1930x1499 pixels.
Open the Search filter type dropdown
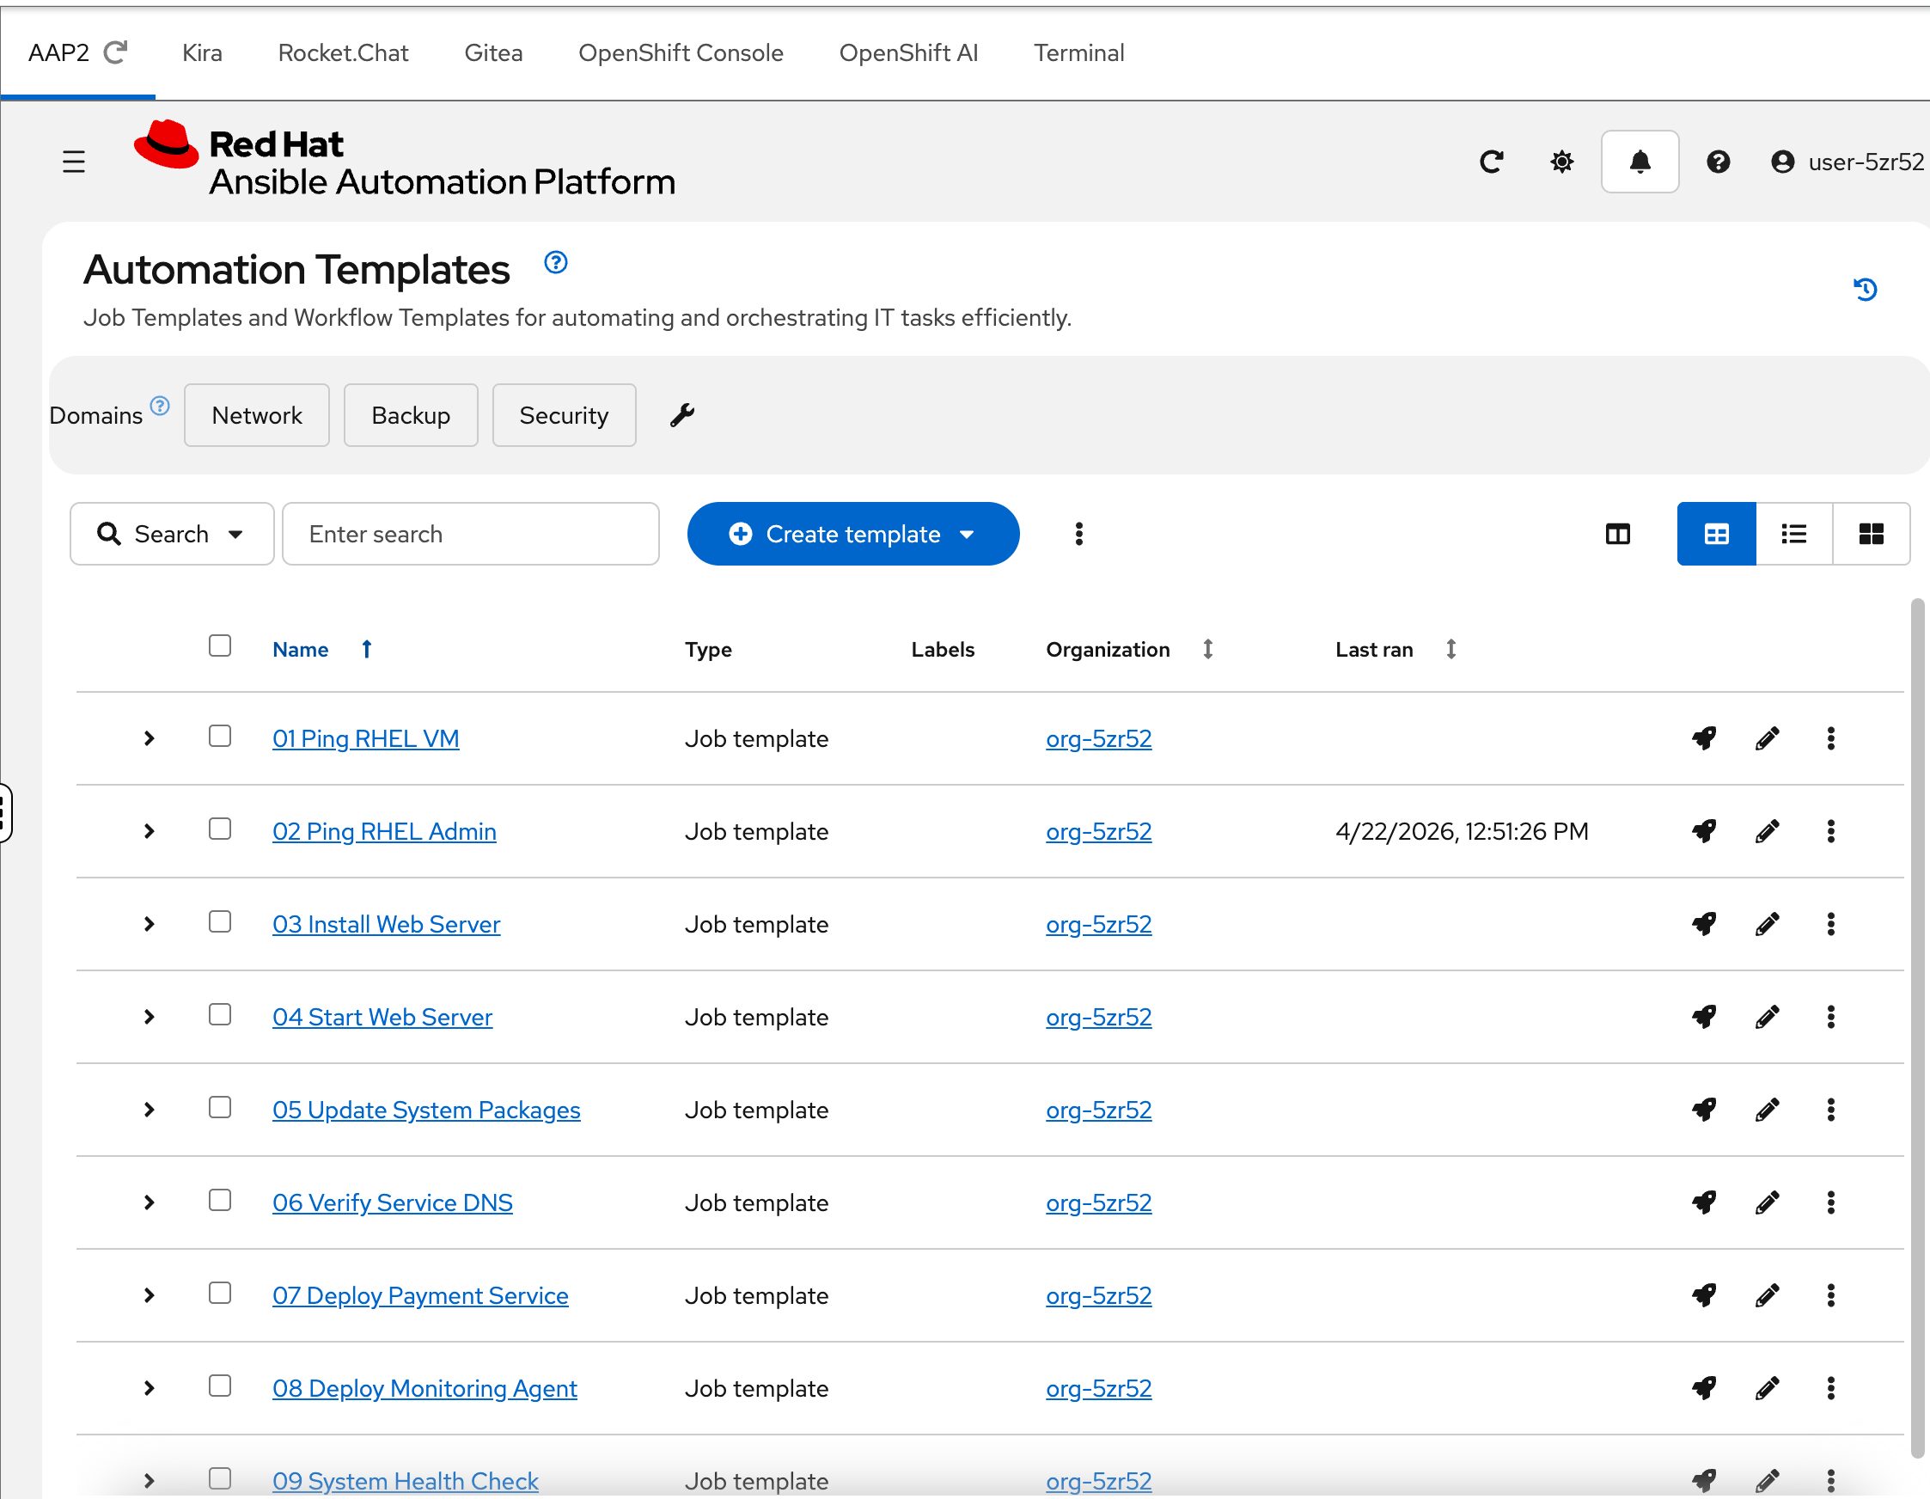pos(172,534)
